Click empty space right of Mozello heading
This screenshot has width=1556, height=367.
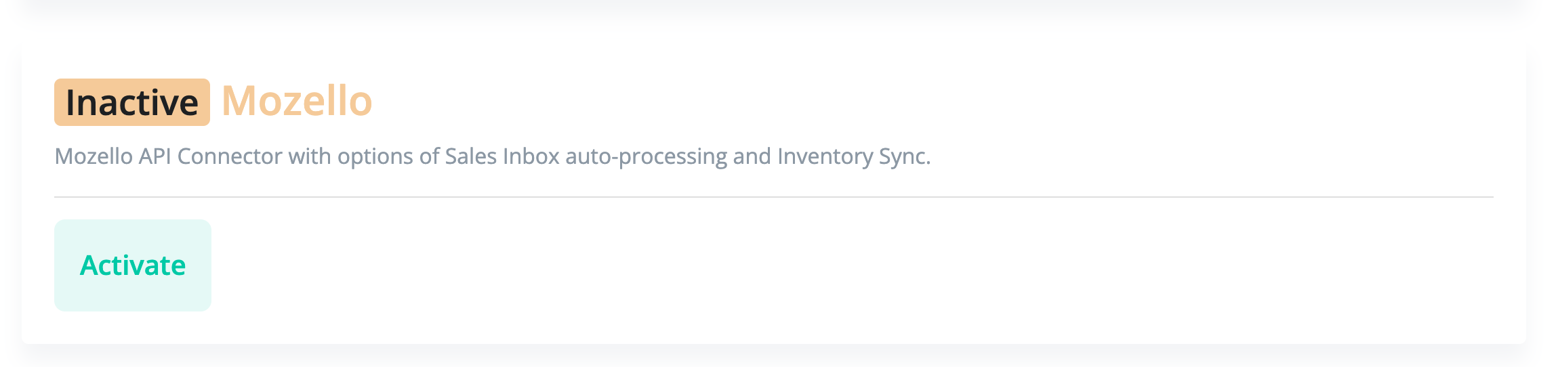pyautogui.click(x=881, y=102)
